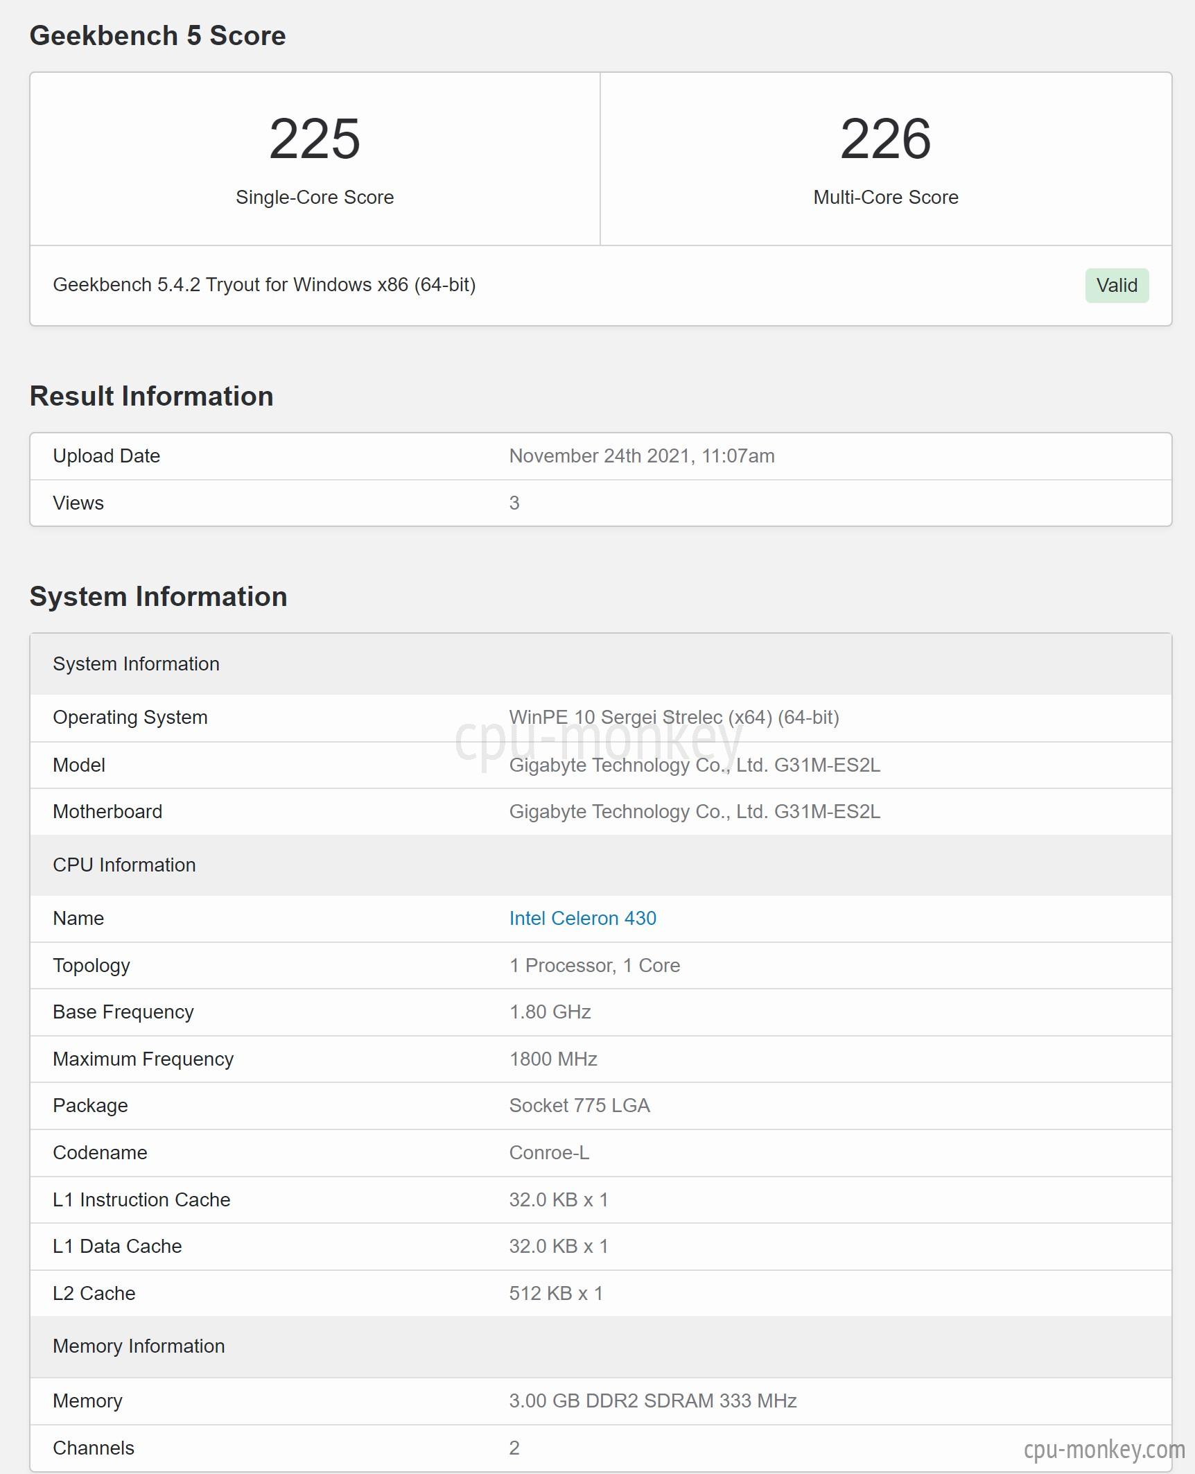Screen dimensions: 1195x1474
Task: Click the Package row label
Action: point(90,1106)
